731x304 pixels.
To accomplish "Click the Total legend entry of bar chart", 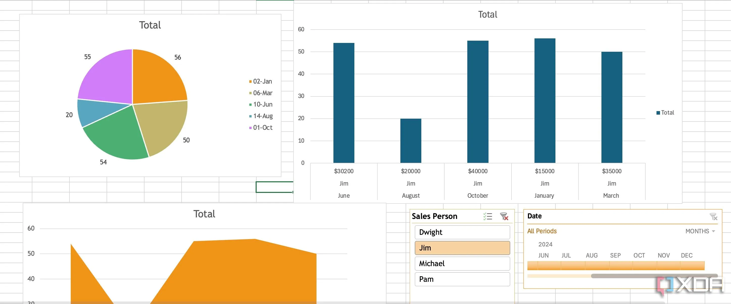I will click(665, 113).
